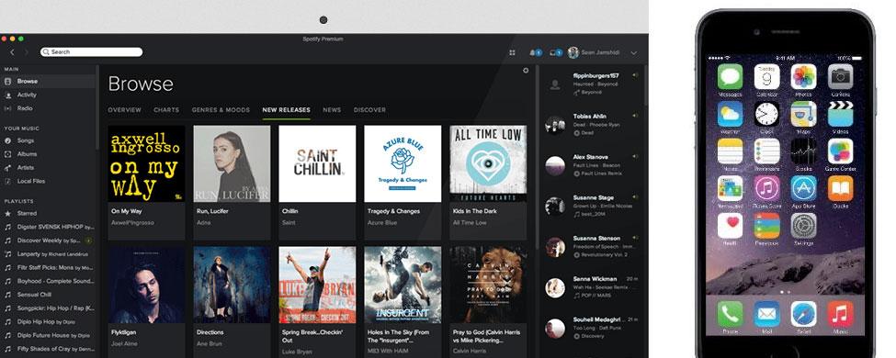Open the On My Way album cover
896x358 pixels.
point(146,163)
